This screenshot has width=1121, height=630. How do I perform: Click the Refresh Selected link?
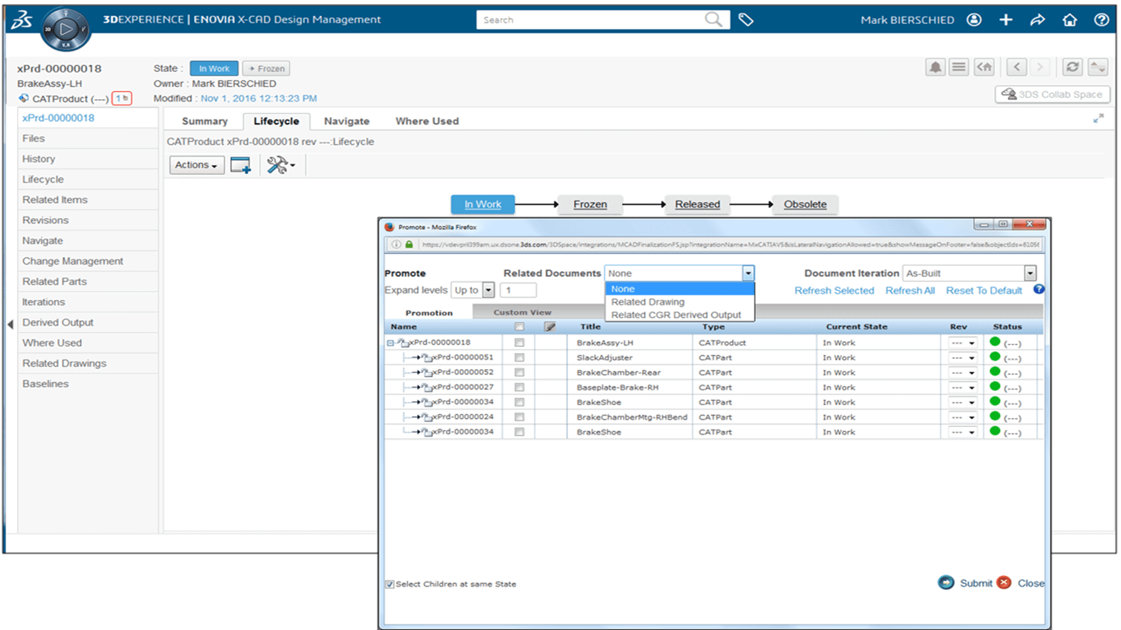click(x=834, y=290)
